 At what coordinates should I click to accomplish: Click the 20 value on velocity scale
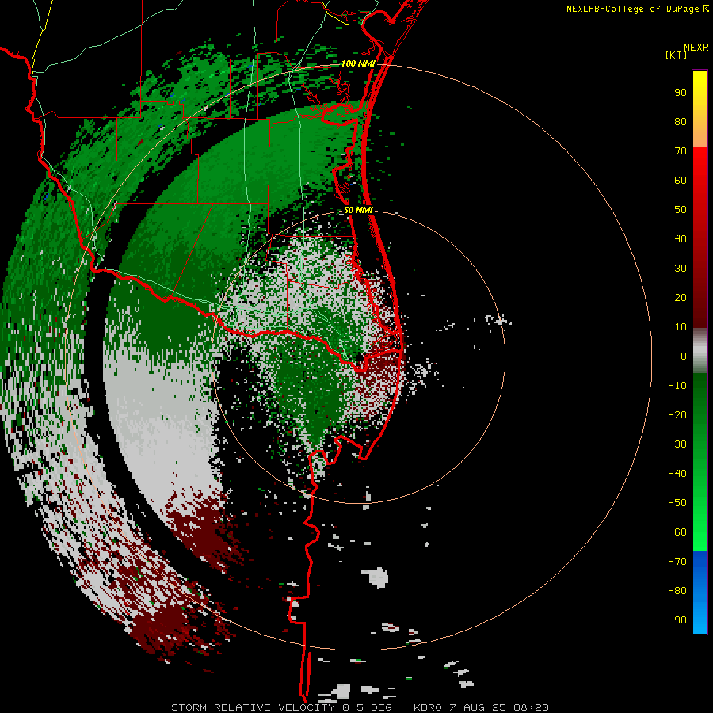[x=681, y=297]
